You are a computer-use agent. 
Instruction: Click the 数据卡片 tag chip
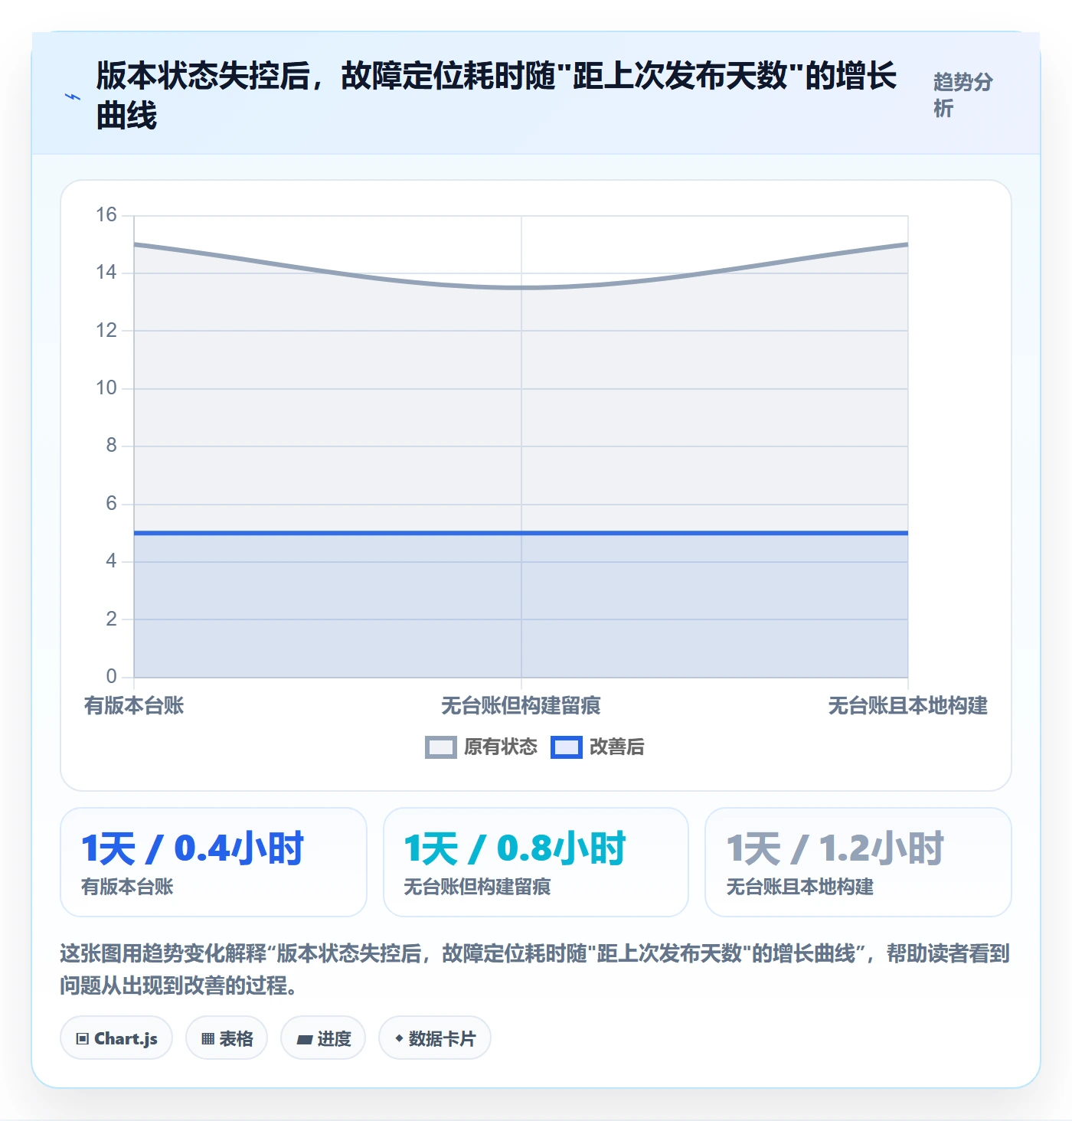click(x=435, y=1038)
